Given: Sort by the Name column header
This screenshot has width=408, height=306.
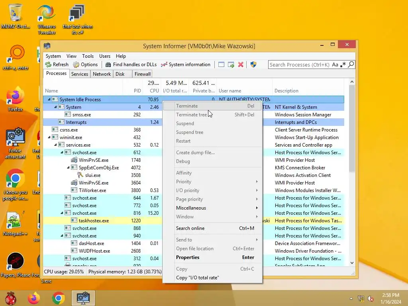Looking at the screenshot, I should click(83, 91).
